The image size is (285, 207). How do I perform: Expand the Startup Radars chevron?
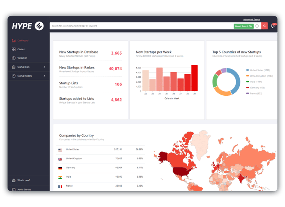[44, 76]
